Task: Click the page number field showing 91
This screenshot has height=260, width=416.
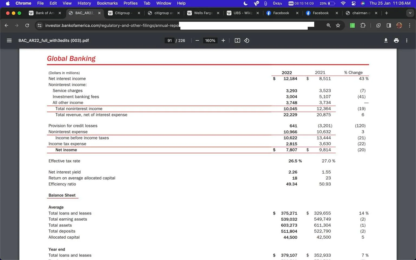Action: 170,40
